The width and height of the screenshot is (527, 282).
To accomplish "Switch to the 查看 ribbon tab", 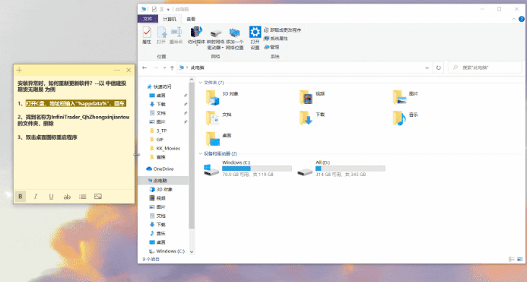I will click(191, 19).
